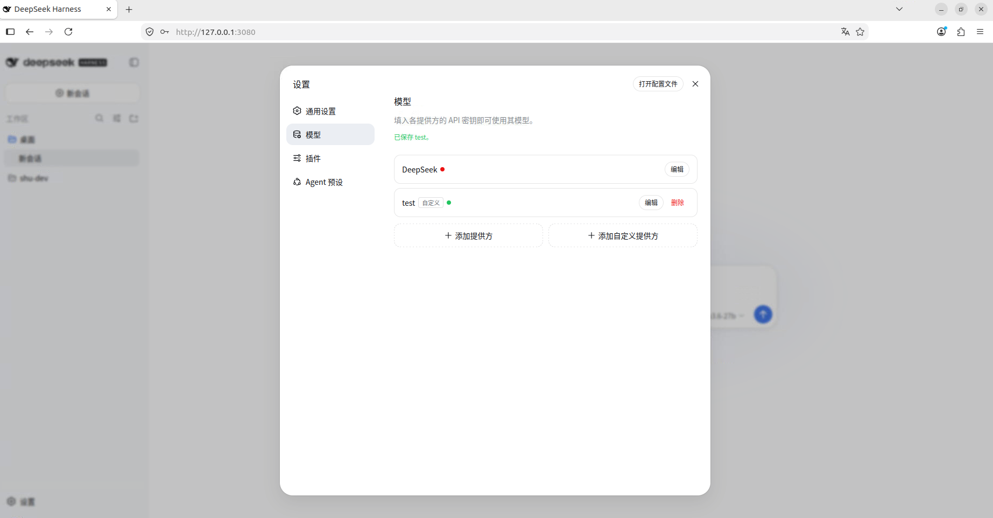Bookmark this page with the star icon
Viewport: 993px width, 518px height.
point(860,32)
